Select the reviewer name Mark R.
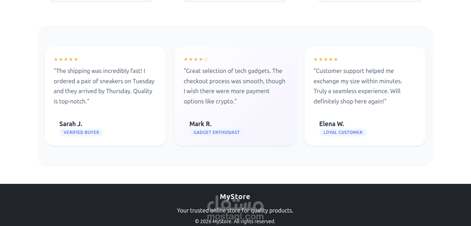 [x=201, y=124]
